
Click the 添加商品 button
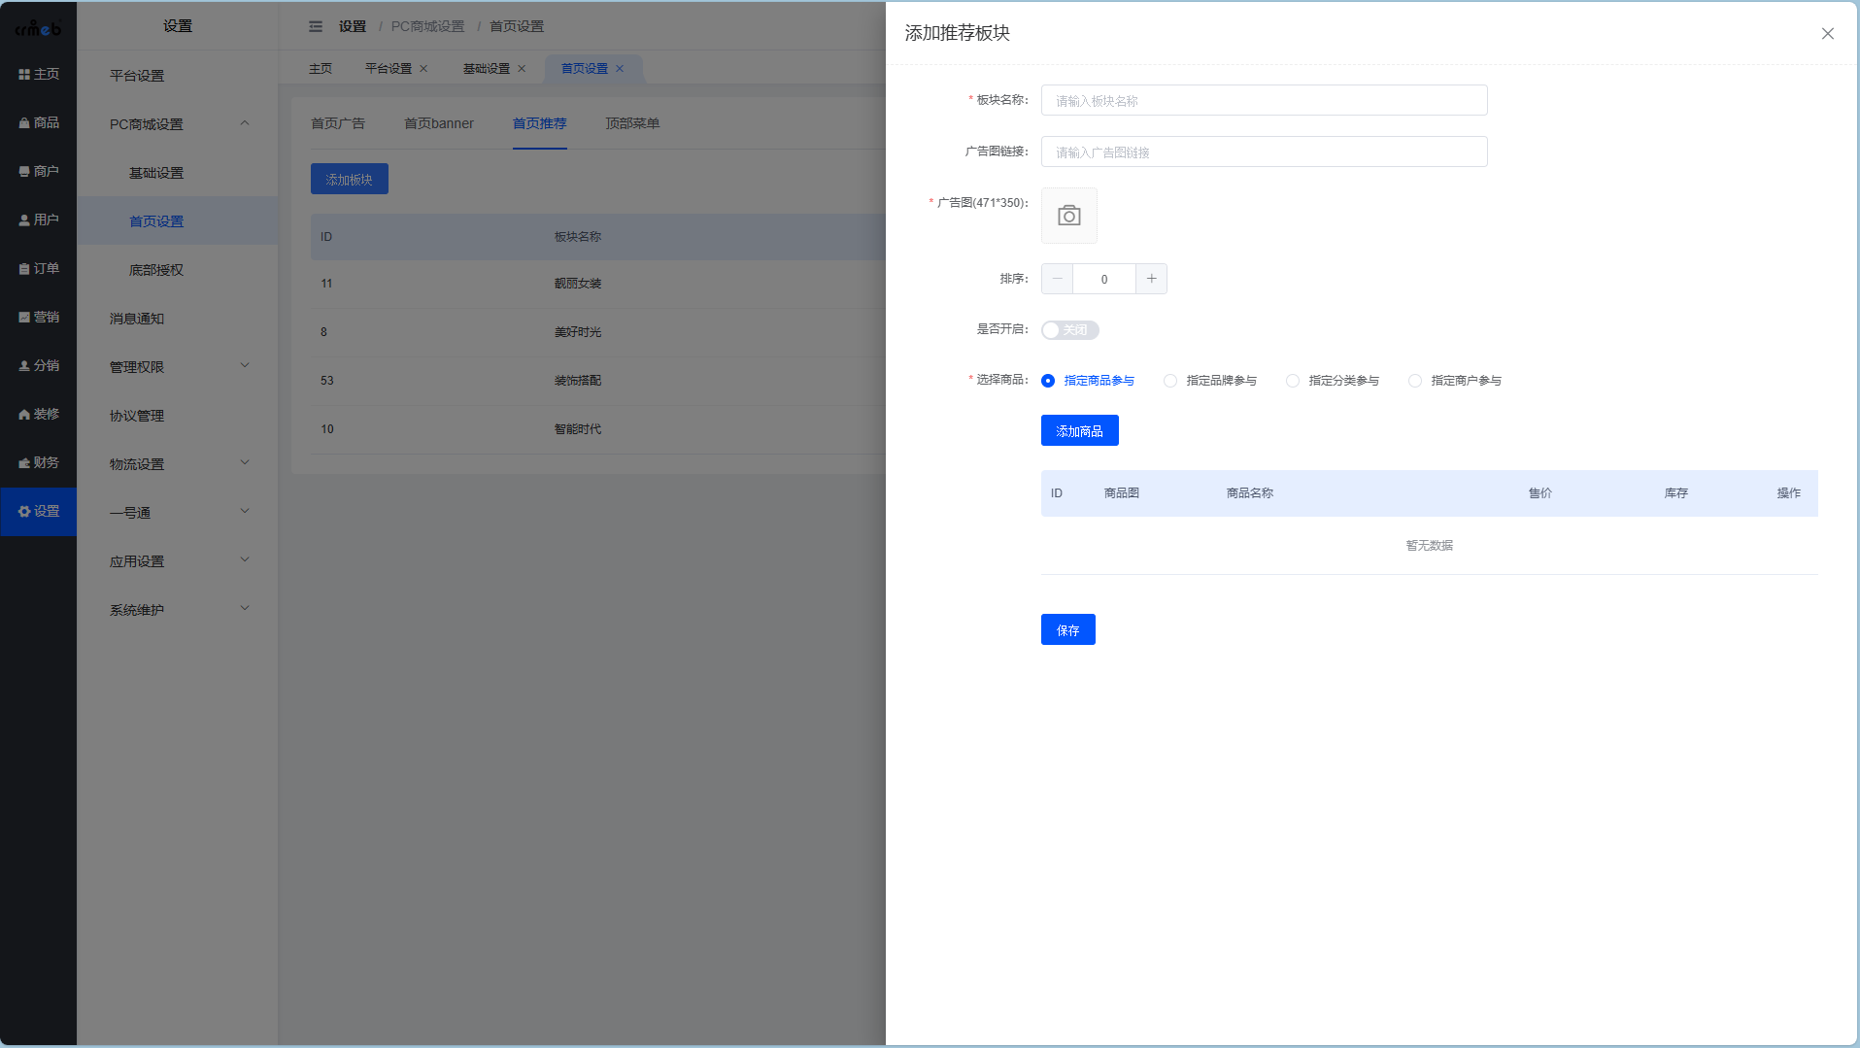[1079, 430]
